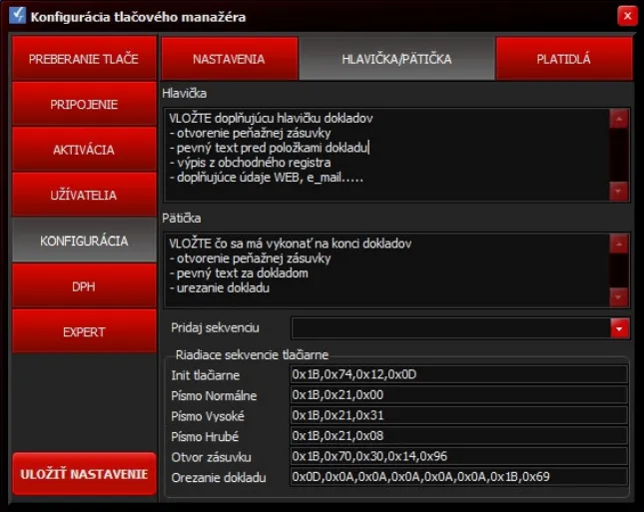Select the UŽÍVATELIA section

(x=84, y=195)
